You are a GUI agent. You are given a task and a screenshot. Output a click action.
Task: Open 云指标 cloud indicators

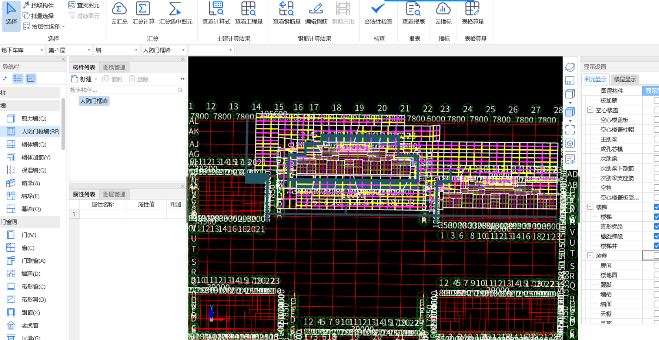coord(443,14)
